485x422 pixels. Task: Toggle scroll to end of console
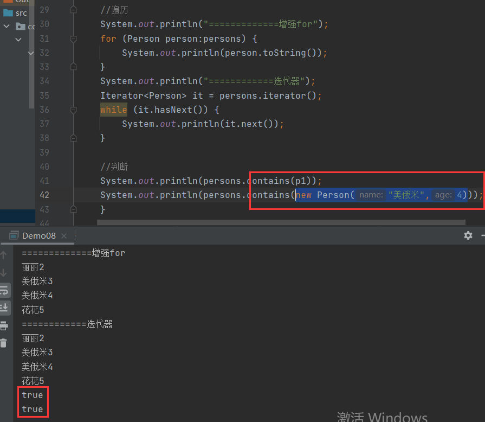click(4, 308)
